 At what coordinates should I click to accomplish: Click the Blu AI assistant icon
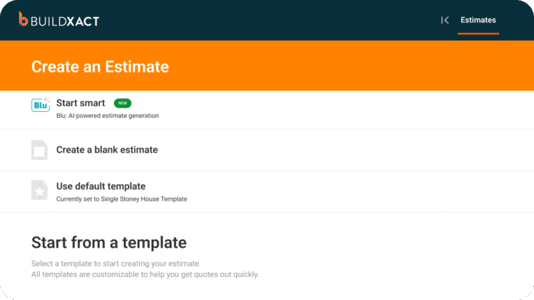[40, 106]
